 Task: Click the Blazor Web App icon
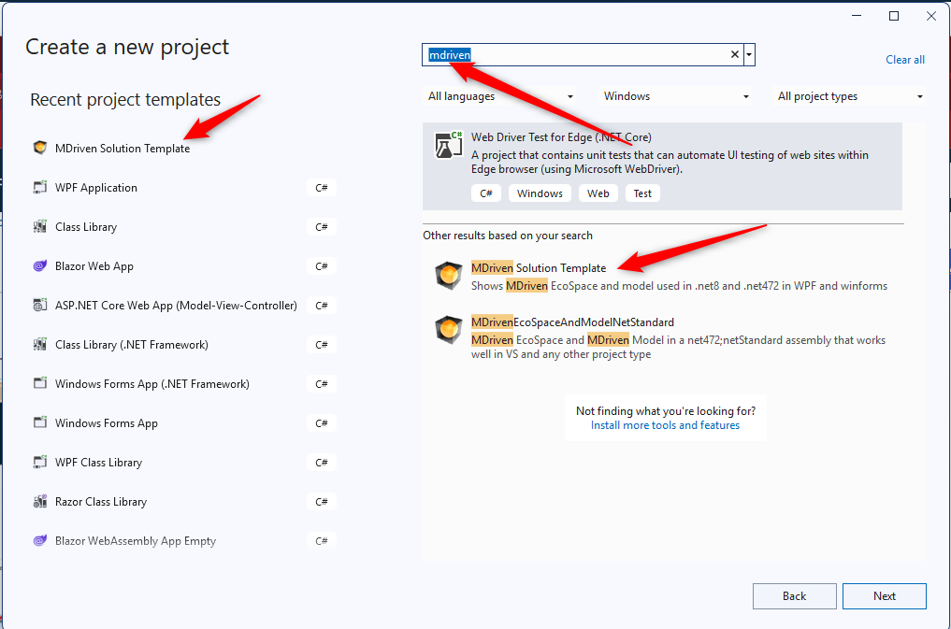click(40, 266)
